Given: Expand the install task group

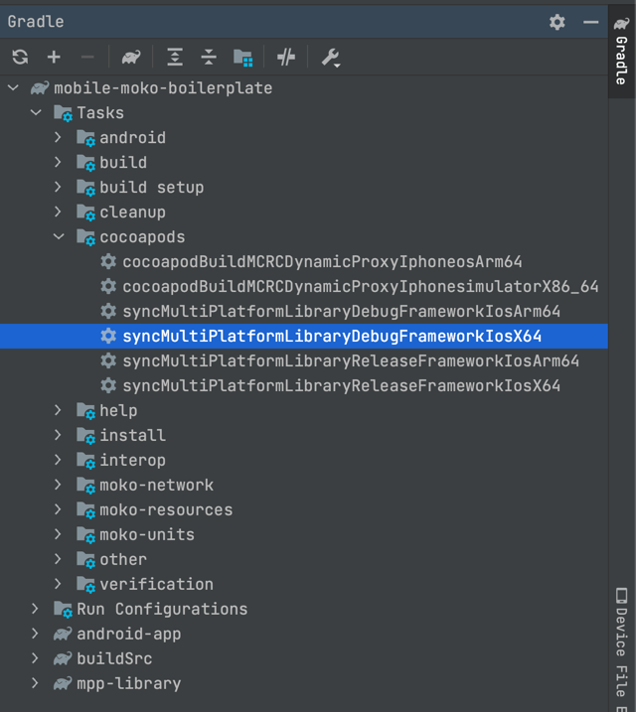Looking at the screenshot, I should [x=58, y=435].
